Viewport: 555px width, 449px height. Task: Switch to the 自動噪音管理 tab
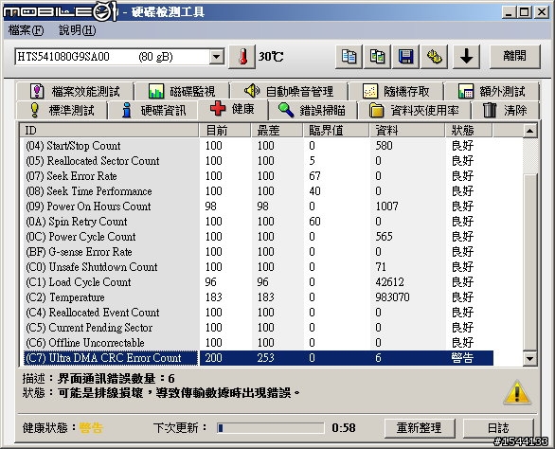289,91
